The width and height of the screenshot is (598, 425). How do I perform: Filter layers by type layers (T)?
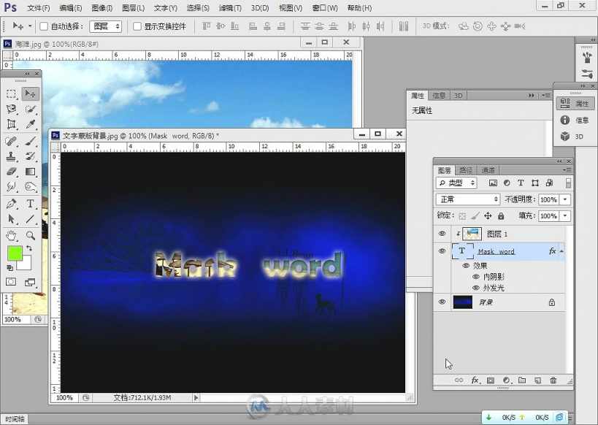(x=521, y=183)
